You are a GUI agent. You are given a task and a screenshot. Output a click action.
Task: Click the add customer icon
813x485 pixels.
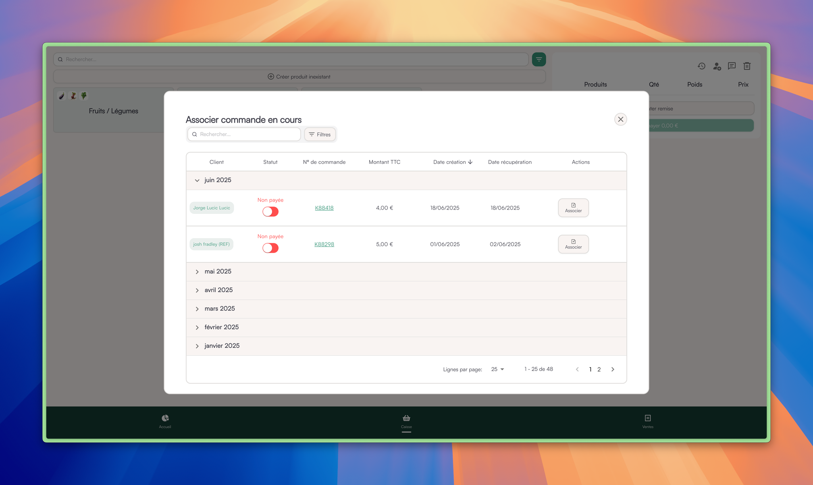[717, 66]
